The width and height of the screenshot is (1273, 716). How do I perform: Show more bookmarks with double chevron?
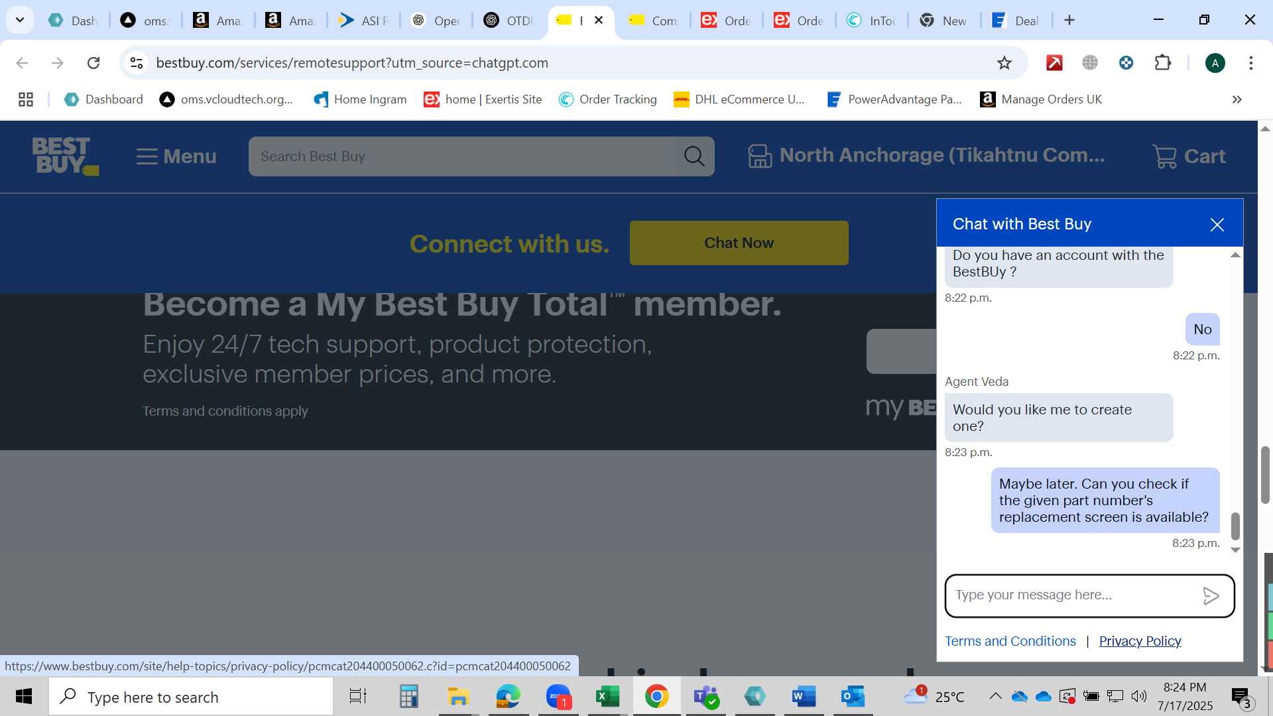pos(1237,99)
